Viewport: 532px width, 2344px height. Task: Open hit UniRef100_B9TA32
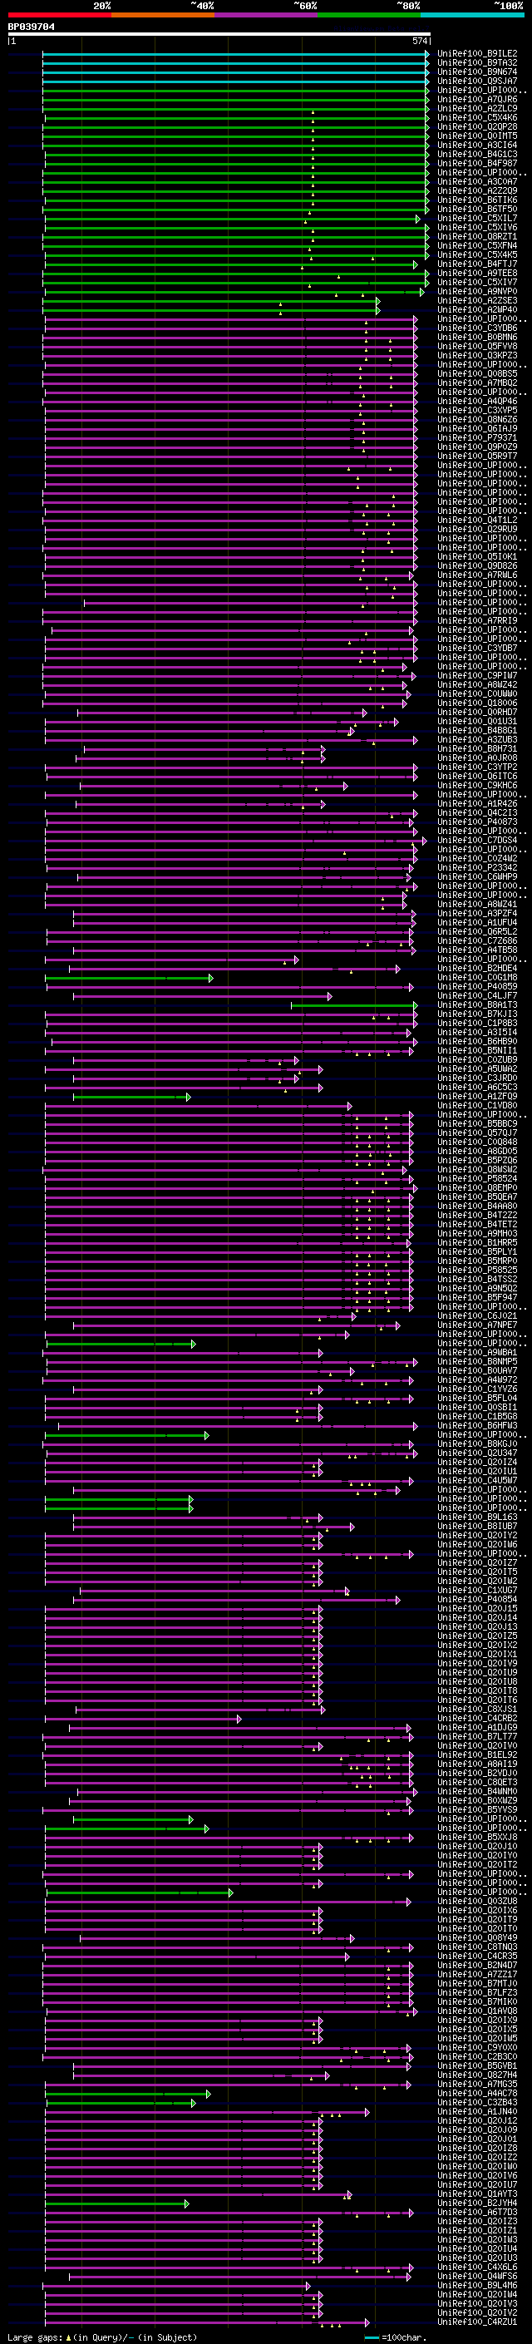[477, 63]
